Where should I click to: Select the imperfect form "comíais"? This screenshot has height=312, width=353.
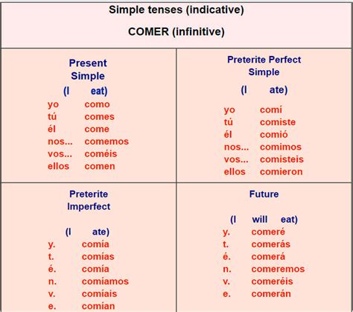[x=99, y=294]
